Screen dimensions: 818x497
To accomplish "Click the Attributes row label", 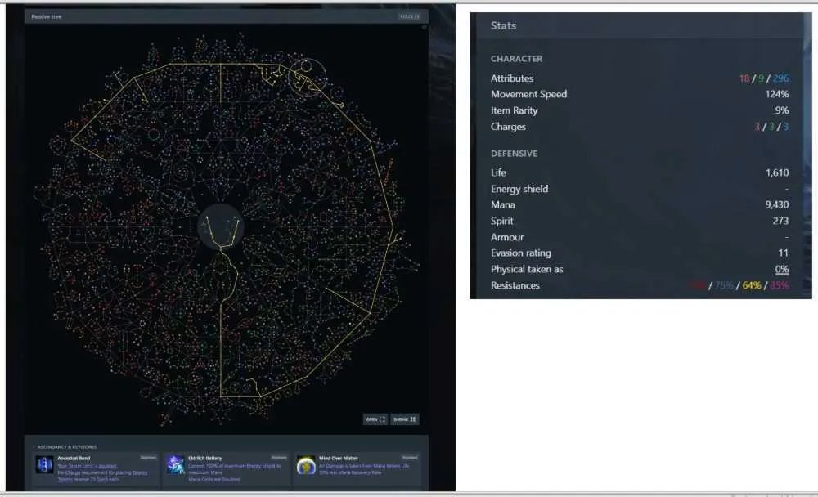I will 512,78.
